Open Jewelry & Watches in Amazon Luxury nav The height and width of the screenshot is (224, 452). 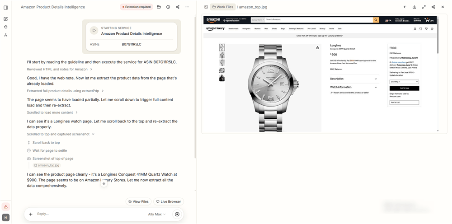297,29
